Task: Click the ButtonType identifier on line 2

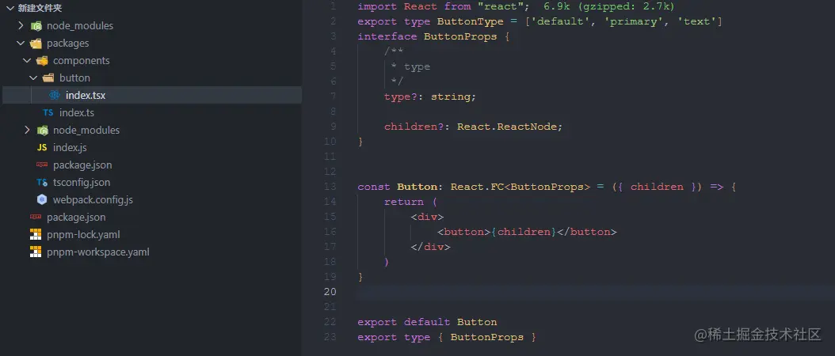Action: click(471, 21)
